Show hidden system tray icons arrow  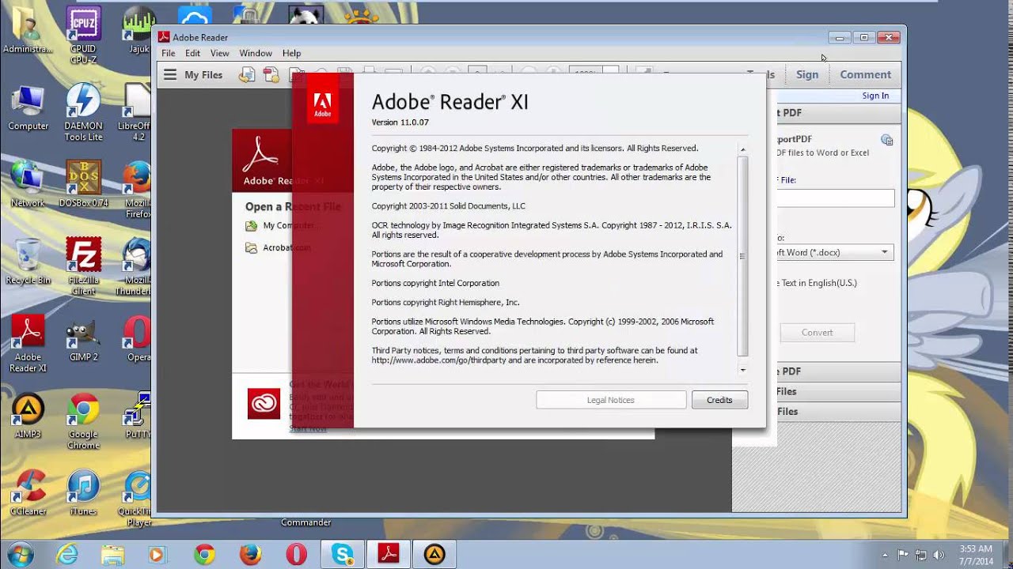pos(885,555)
